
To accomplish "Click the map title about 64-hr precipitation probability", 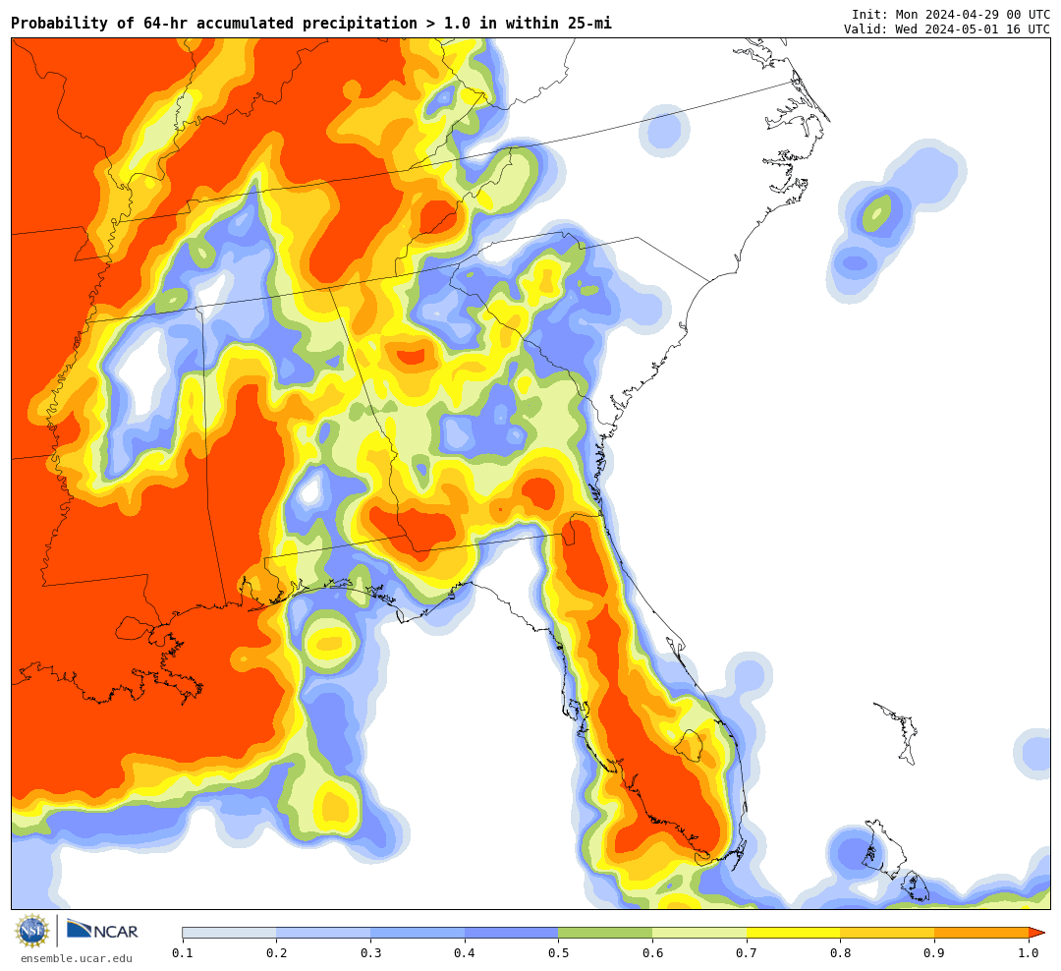I will tap(311, 24).
